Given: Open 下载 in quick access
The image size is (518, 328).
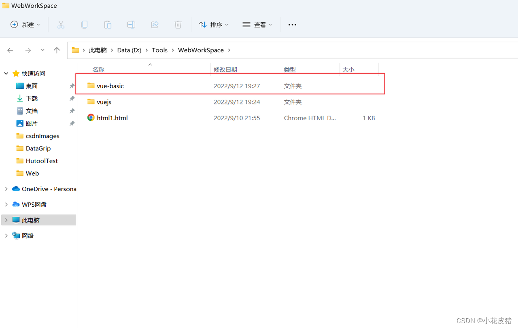Looking at the screenshot, I should (x=32, y=98).
